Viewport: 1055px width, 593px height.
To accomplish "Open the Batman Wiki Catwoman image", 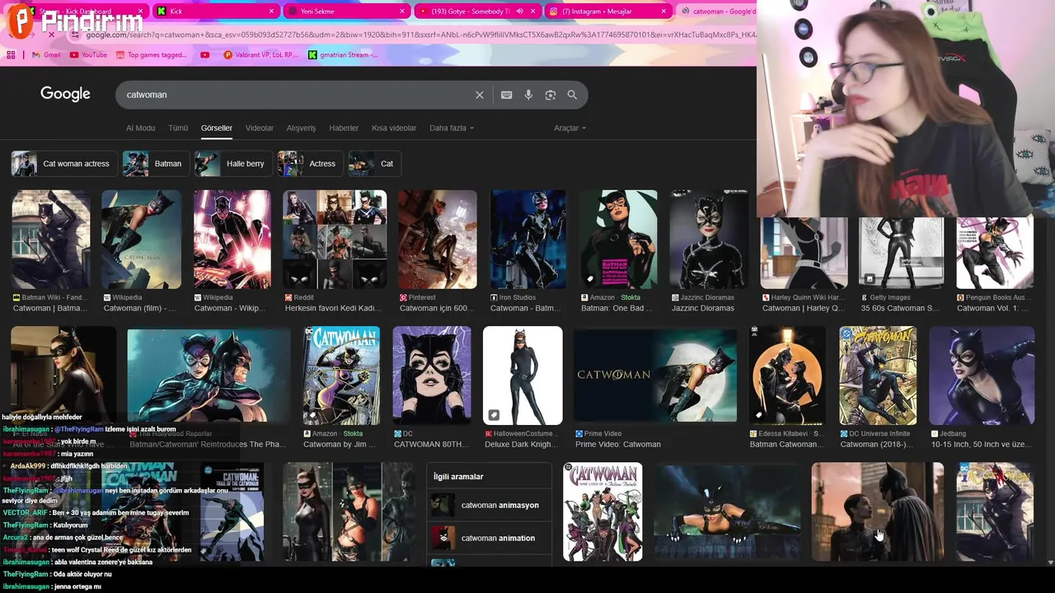I will pyautogui.click(x=50, y=240).
